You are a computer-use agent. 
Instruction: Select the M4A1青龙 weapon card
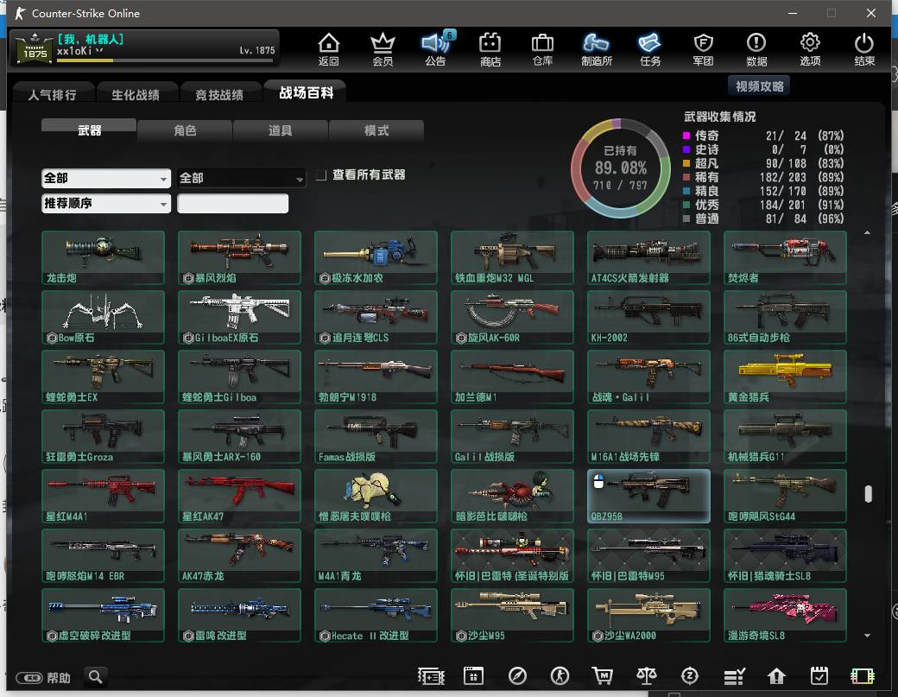click(376, 555)
